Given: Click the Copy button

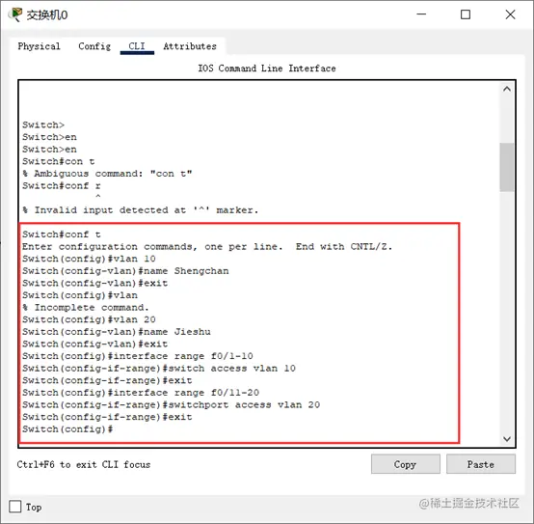Looking at the screenshot, I should pyautogui.click(x=405, y=464).
